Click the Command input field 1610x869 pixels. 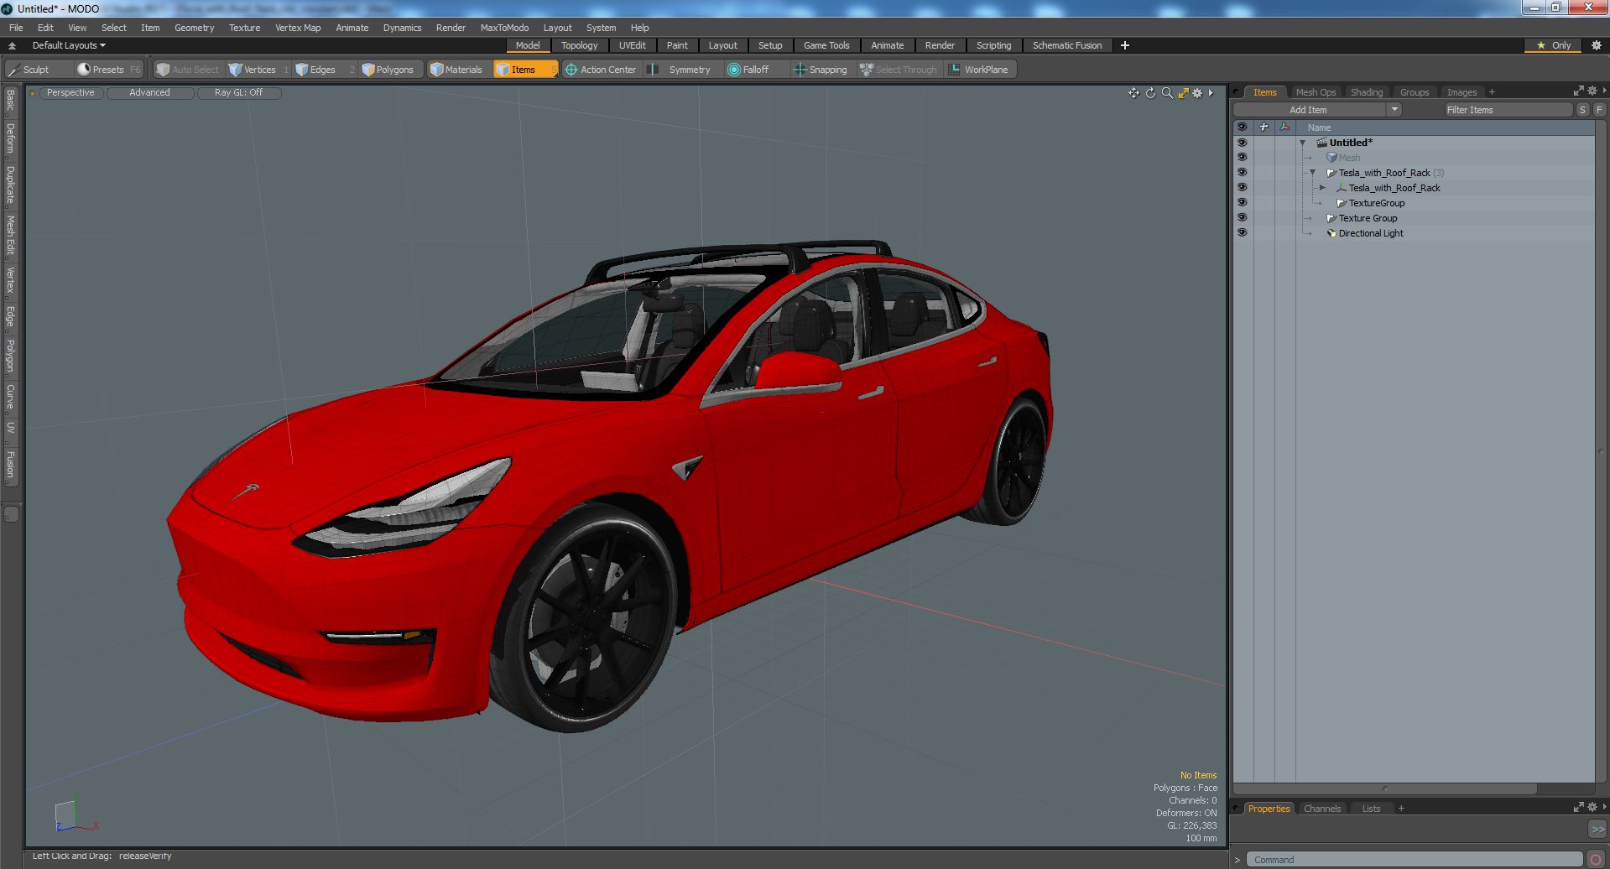[1415, 860]
